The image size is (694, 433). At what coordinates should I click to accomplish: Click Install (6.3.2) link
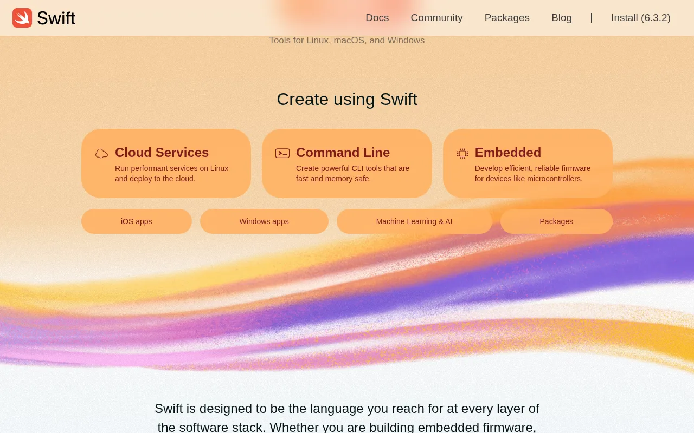pos(641,18)
